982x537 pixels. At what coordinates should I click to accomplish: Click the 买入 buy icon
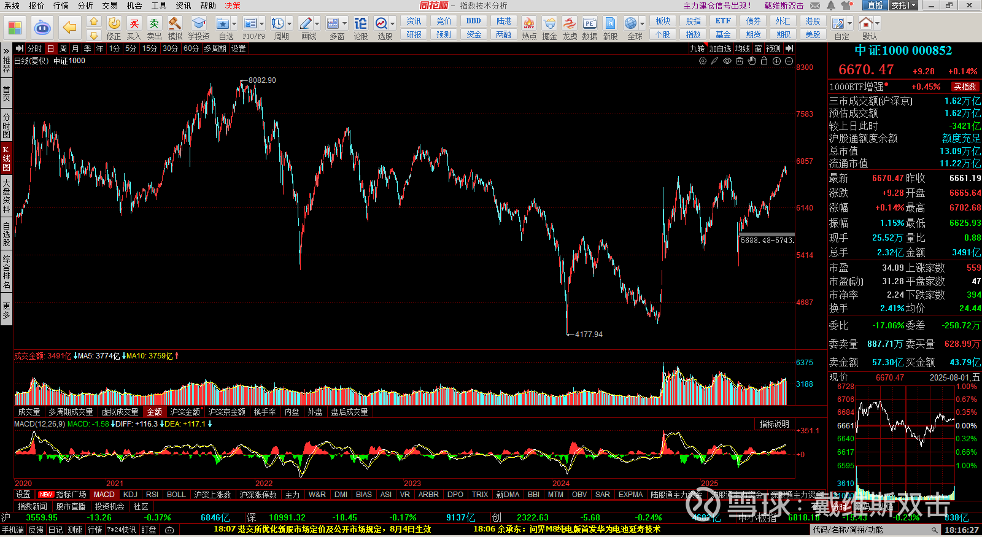click(134, 23)
